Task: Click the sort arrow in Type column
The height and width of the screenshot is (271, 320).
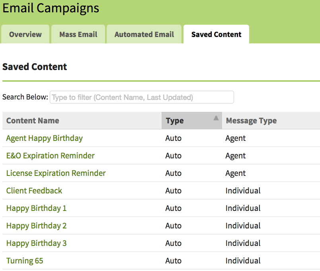Action: [x=216, y=118]
